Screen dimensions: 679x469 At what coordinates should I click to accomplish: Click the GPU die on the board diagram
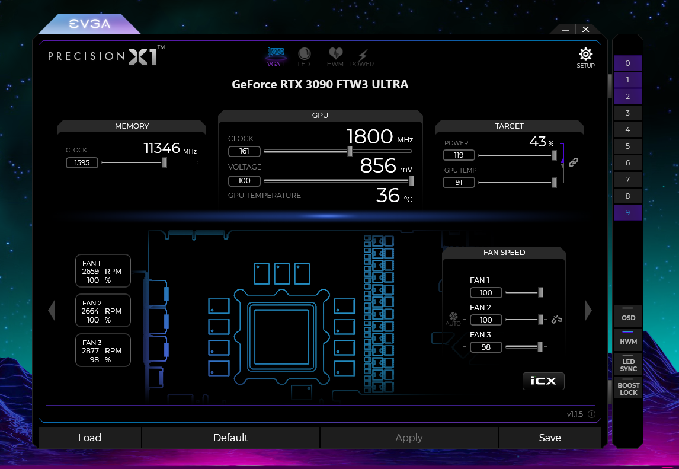pyautogui.click(x=281, y=337)
